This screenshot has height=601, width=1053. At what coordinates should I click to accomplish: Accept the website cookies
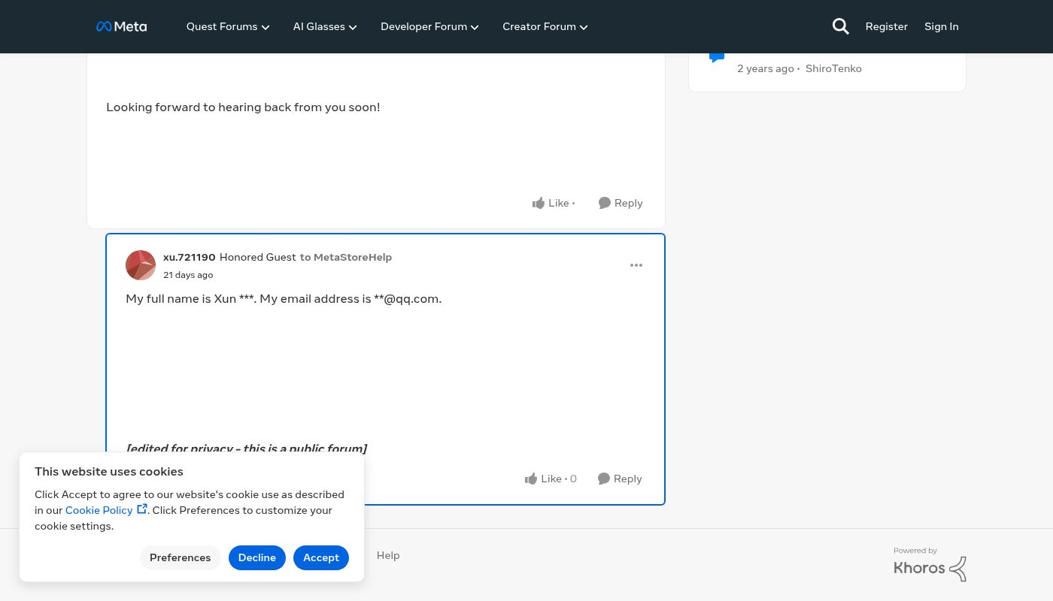(x=321, y=557)
